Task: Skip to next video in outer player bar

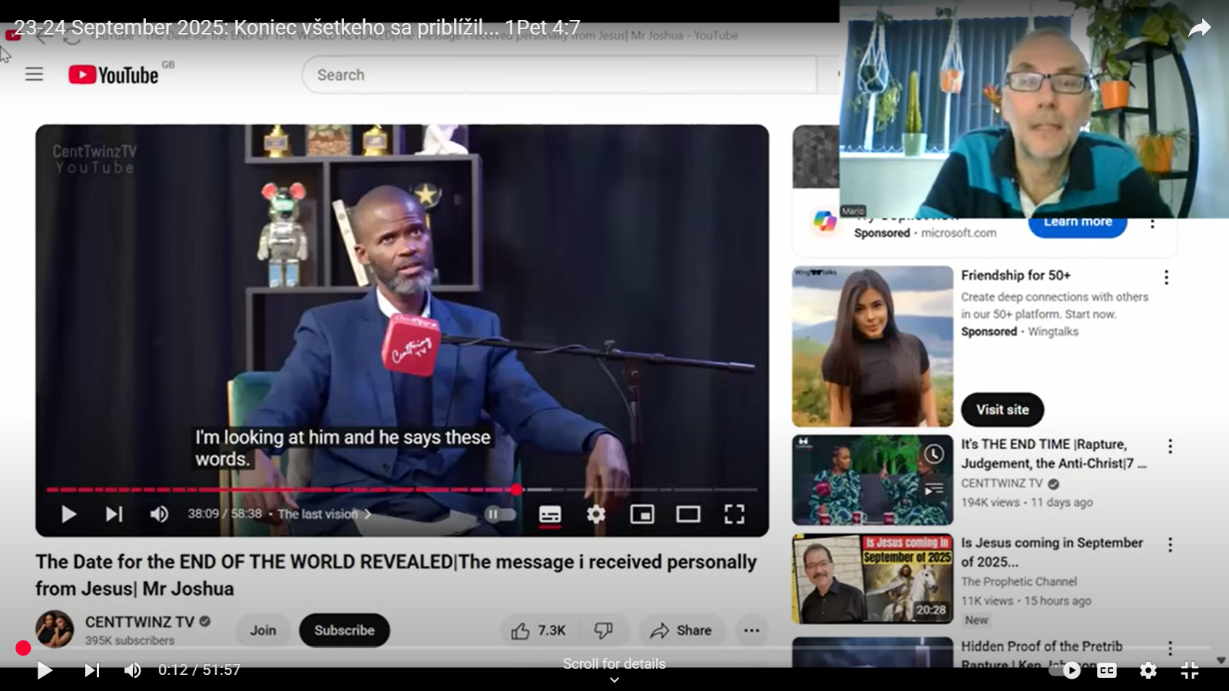Action: tap(91, 670)
